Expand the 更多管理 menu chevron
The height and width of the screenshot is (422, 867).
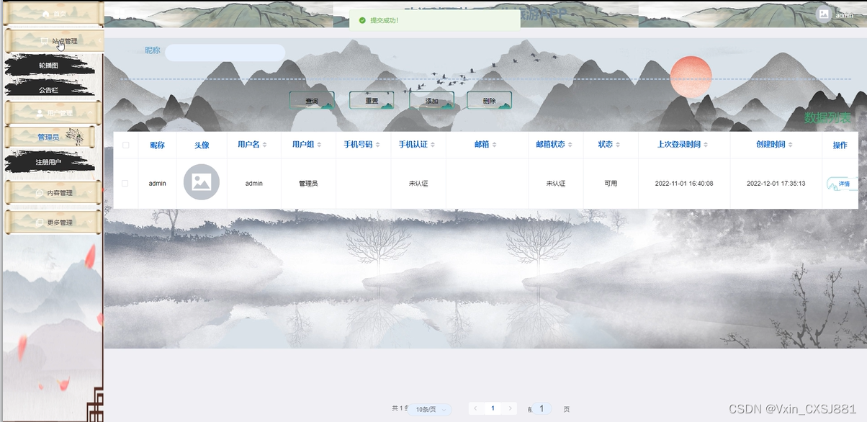[x=91, y=223]
